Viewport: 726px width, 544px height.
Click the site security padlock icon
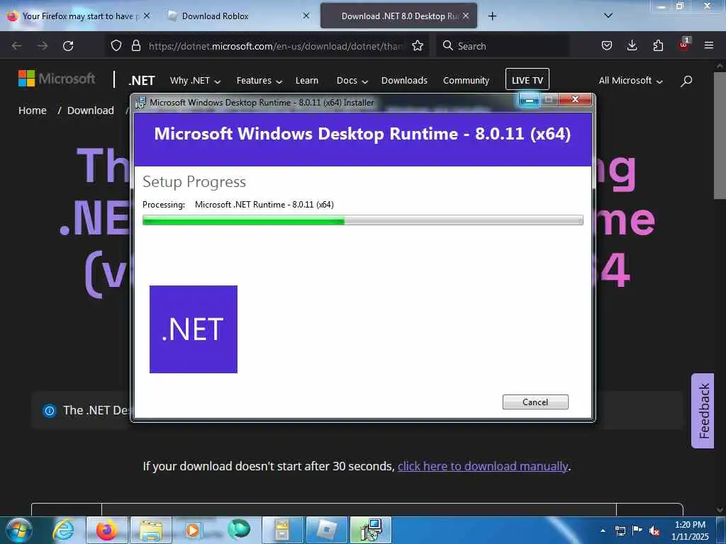135,45
